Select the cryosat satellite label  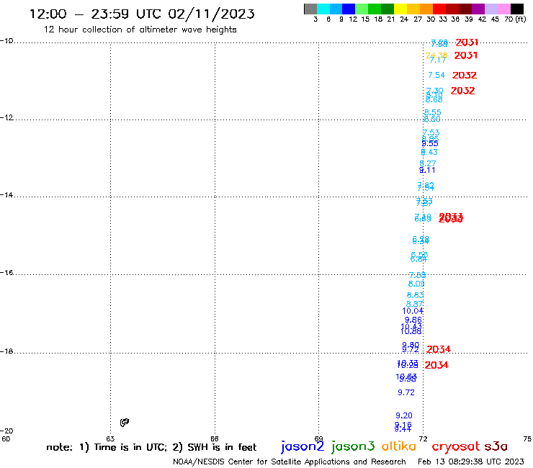(x=455, y=446)
